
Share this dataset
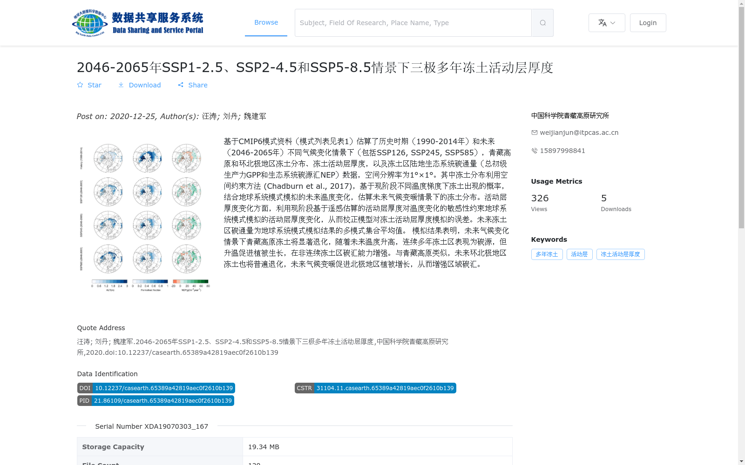(193, 85)
